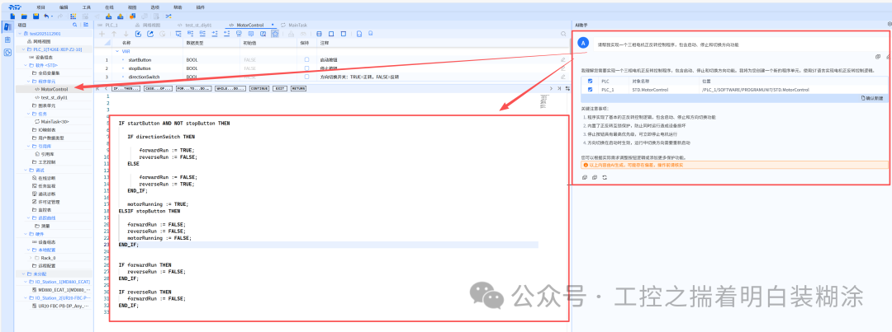Toggle the retain checkbox for directionSwitch
This screenshot has height=332, width=892.
click(x=306, y=77)
